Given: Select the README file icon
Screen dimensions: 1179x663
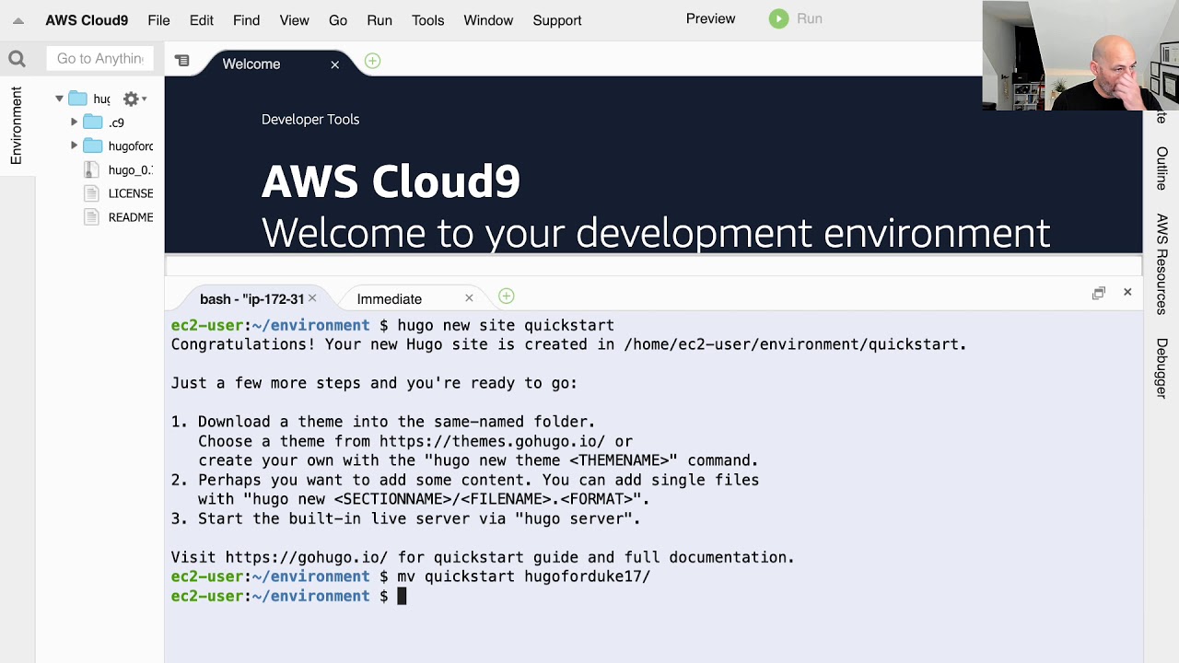Looking at the screenshot, I should [90, 217].
